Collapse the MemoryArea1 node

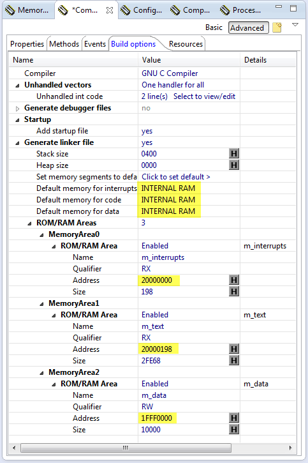click(41, 304)
